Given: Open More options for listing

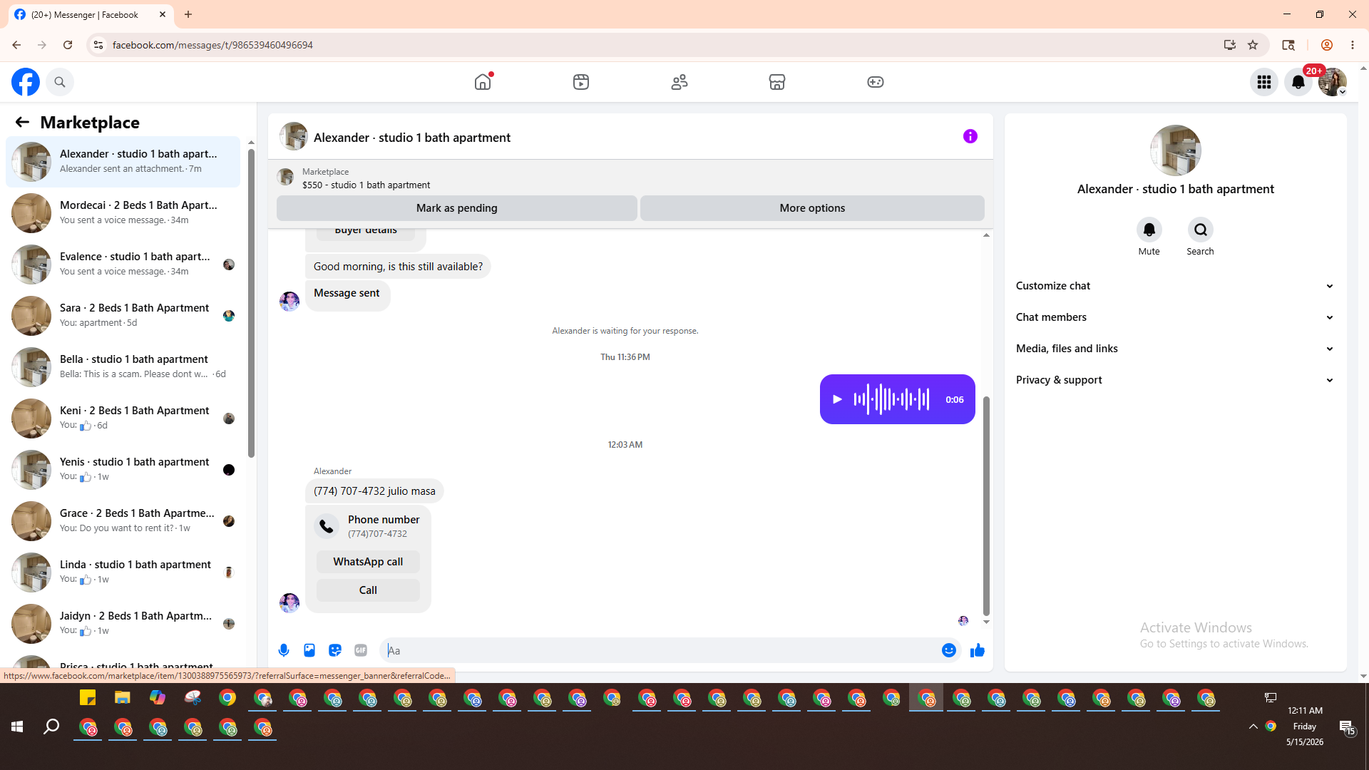Looking at the screenshot, I should (812, 208).
